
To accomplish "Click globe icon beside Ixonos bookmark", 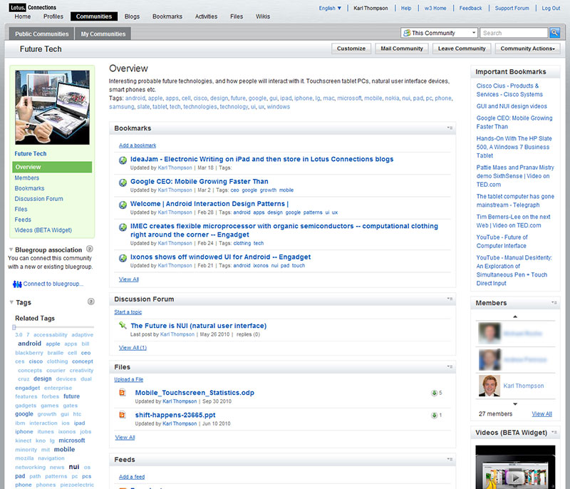I will pyautogui.click(x=123, y=258).
